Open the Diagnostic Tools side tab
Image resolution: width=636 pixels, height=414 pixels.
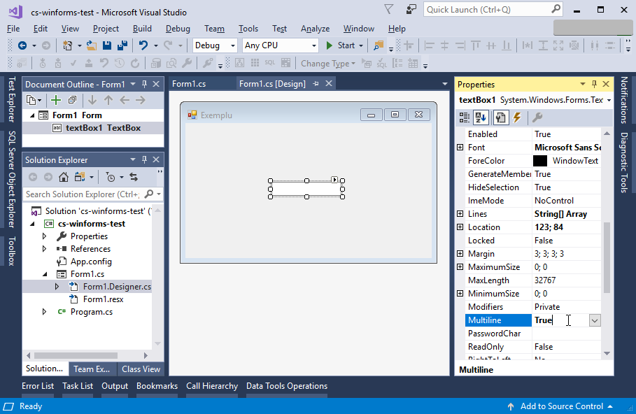(x=624, y=163)
